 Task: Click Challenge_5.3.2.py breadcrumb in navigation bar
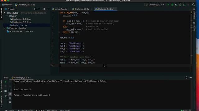pyautogui.click(x=25, y=5)
